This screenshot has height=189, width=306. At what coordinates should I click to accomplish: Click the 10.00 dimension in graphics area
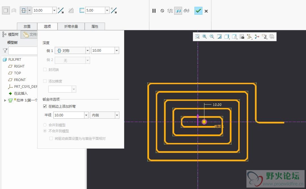click(x=217, y=105)
